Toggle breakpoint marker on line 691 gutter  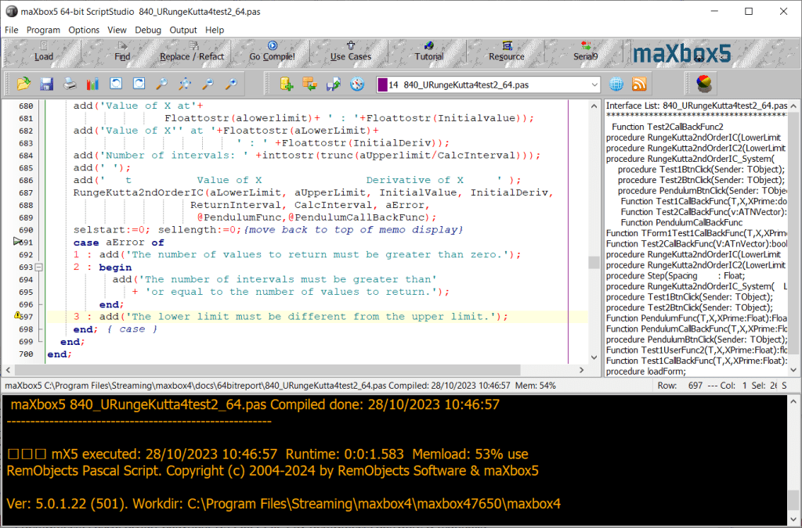(x=18, y=242)
